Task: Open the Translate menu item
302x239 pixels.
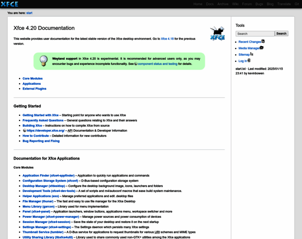Action: click(284, 4)
